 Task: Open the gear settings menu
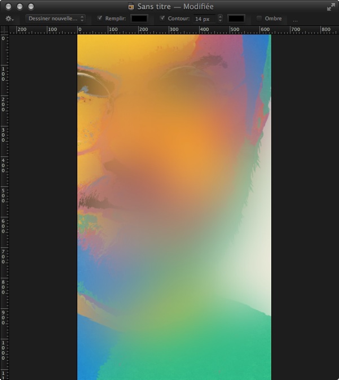(9, 19)
